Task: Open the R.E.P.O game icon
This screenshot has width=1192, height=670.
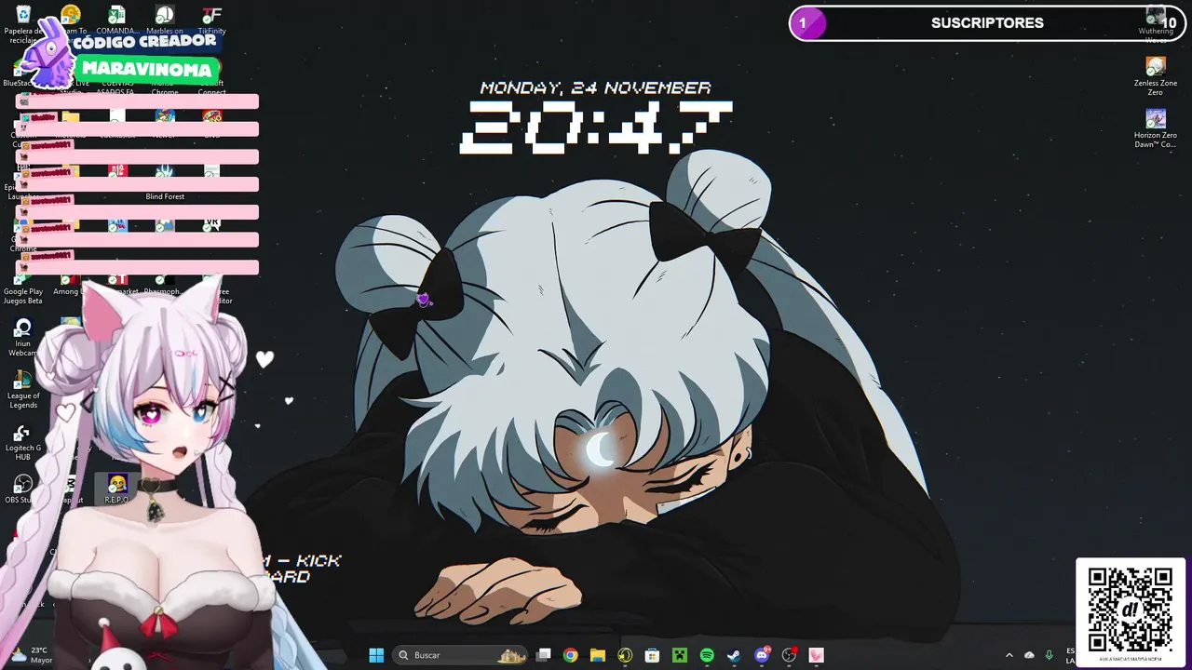Action: tap(116, 488)
